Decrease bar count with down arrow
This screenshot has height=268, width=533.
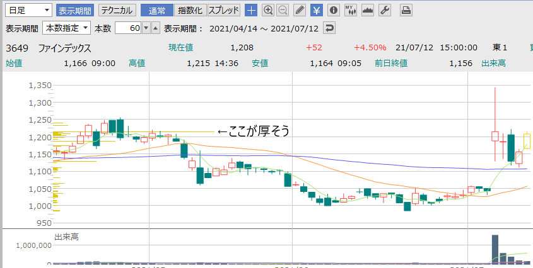(146, 28)
